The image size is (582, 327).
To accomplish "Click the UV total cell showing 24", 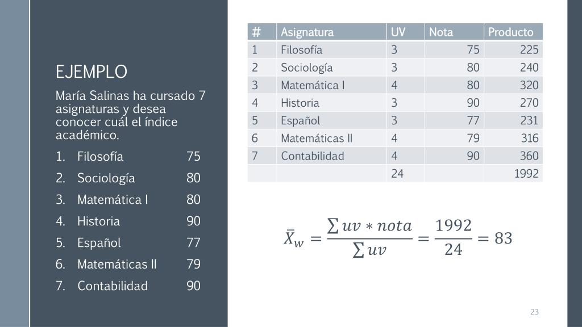I will tap(397, 174).
